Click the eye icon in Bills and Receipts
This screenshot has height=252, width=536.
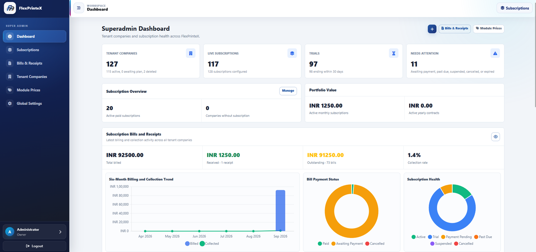coord(495,137)
